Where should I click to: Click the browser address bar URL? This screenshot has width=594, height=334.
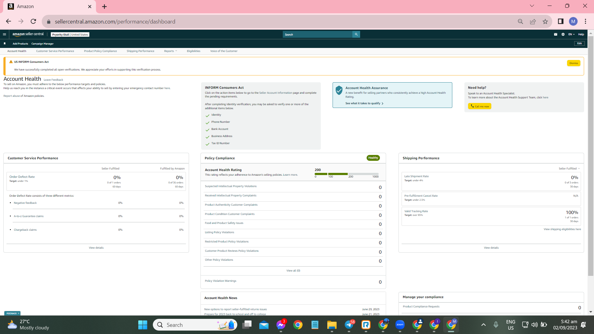point(115,22)
